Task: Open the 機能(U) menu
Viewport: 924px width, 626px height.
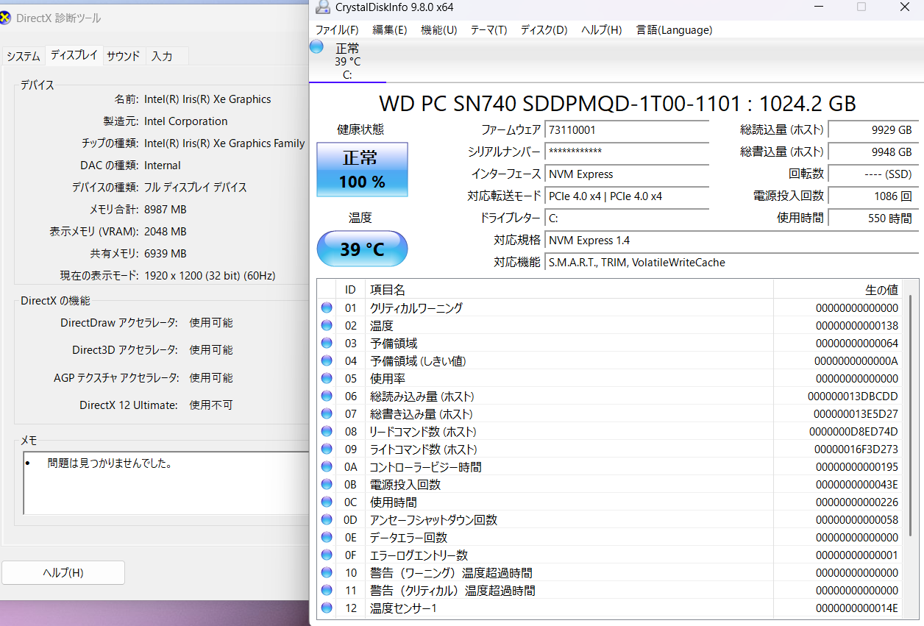Action: (439, 30)
